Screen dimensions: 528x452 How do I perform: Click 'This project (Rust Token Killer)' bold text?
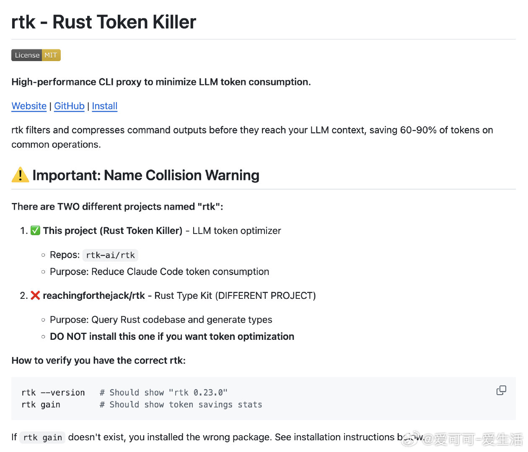tap(112, 231)
